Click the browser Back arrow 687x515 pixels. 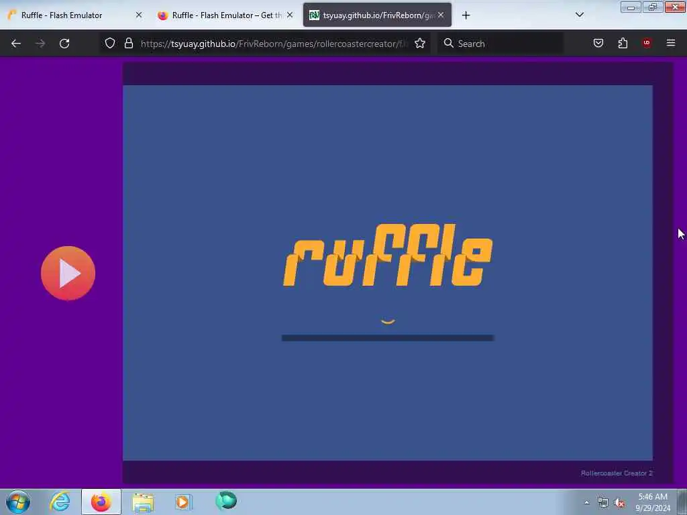point(16,44)
